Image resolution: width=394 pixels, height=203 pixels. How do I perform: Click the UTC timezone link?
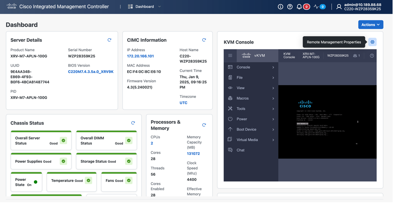[183, 103]
